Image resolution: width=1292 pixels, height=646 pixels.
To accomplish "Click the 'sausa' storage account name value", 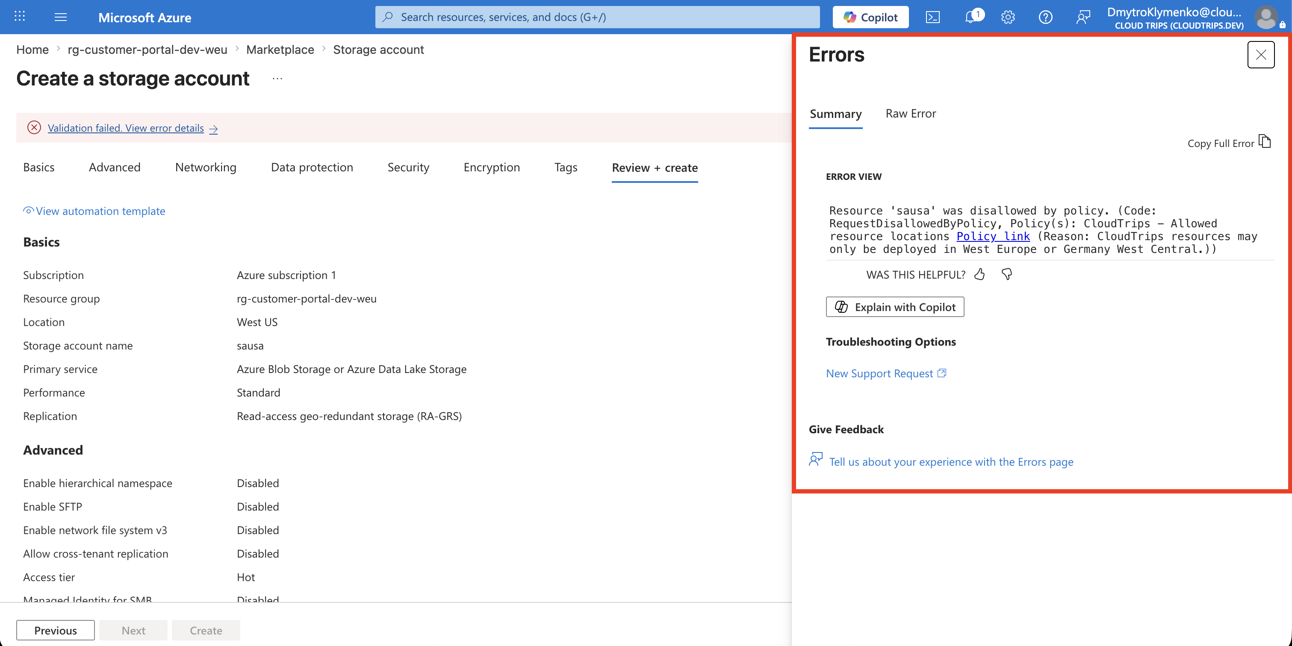I will (250, 346).
